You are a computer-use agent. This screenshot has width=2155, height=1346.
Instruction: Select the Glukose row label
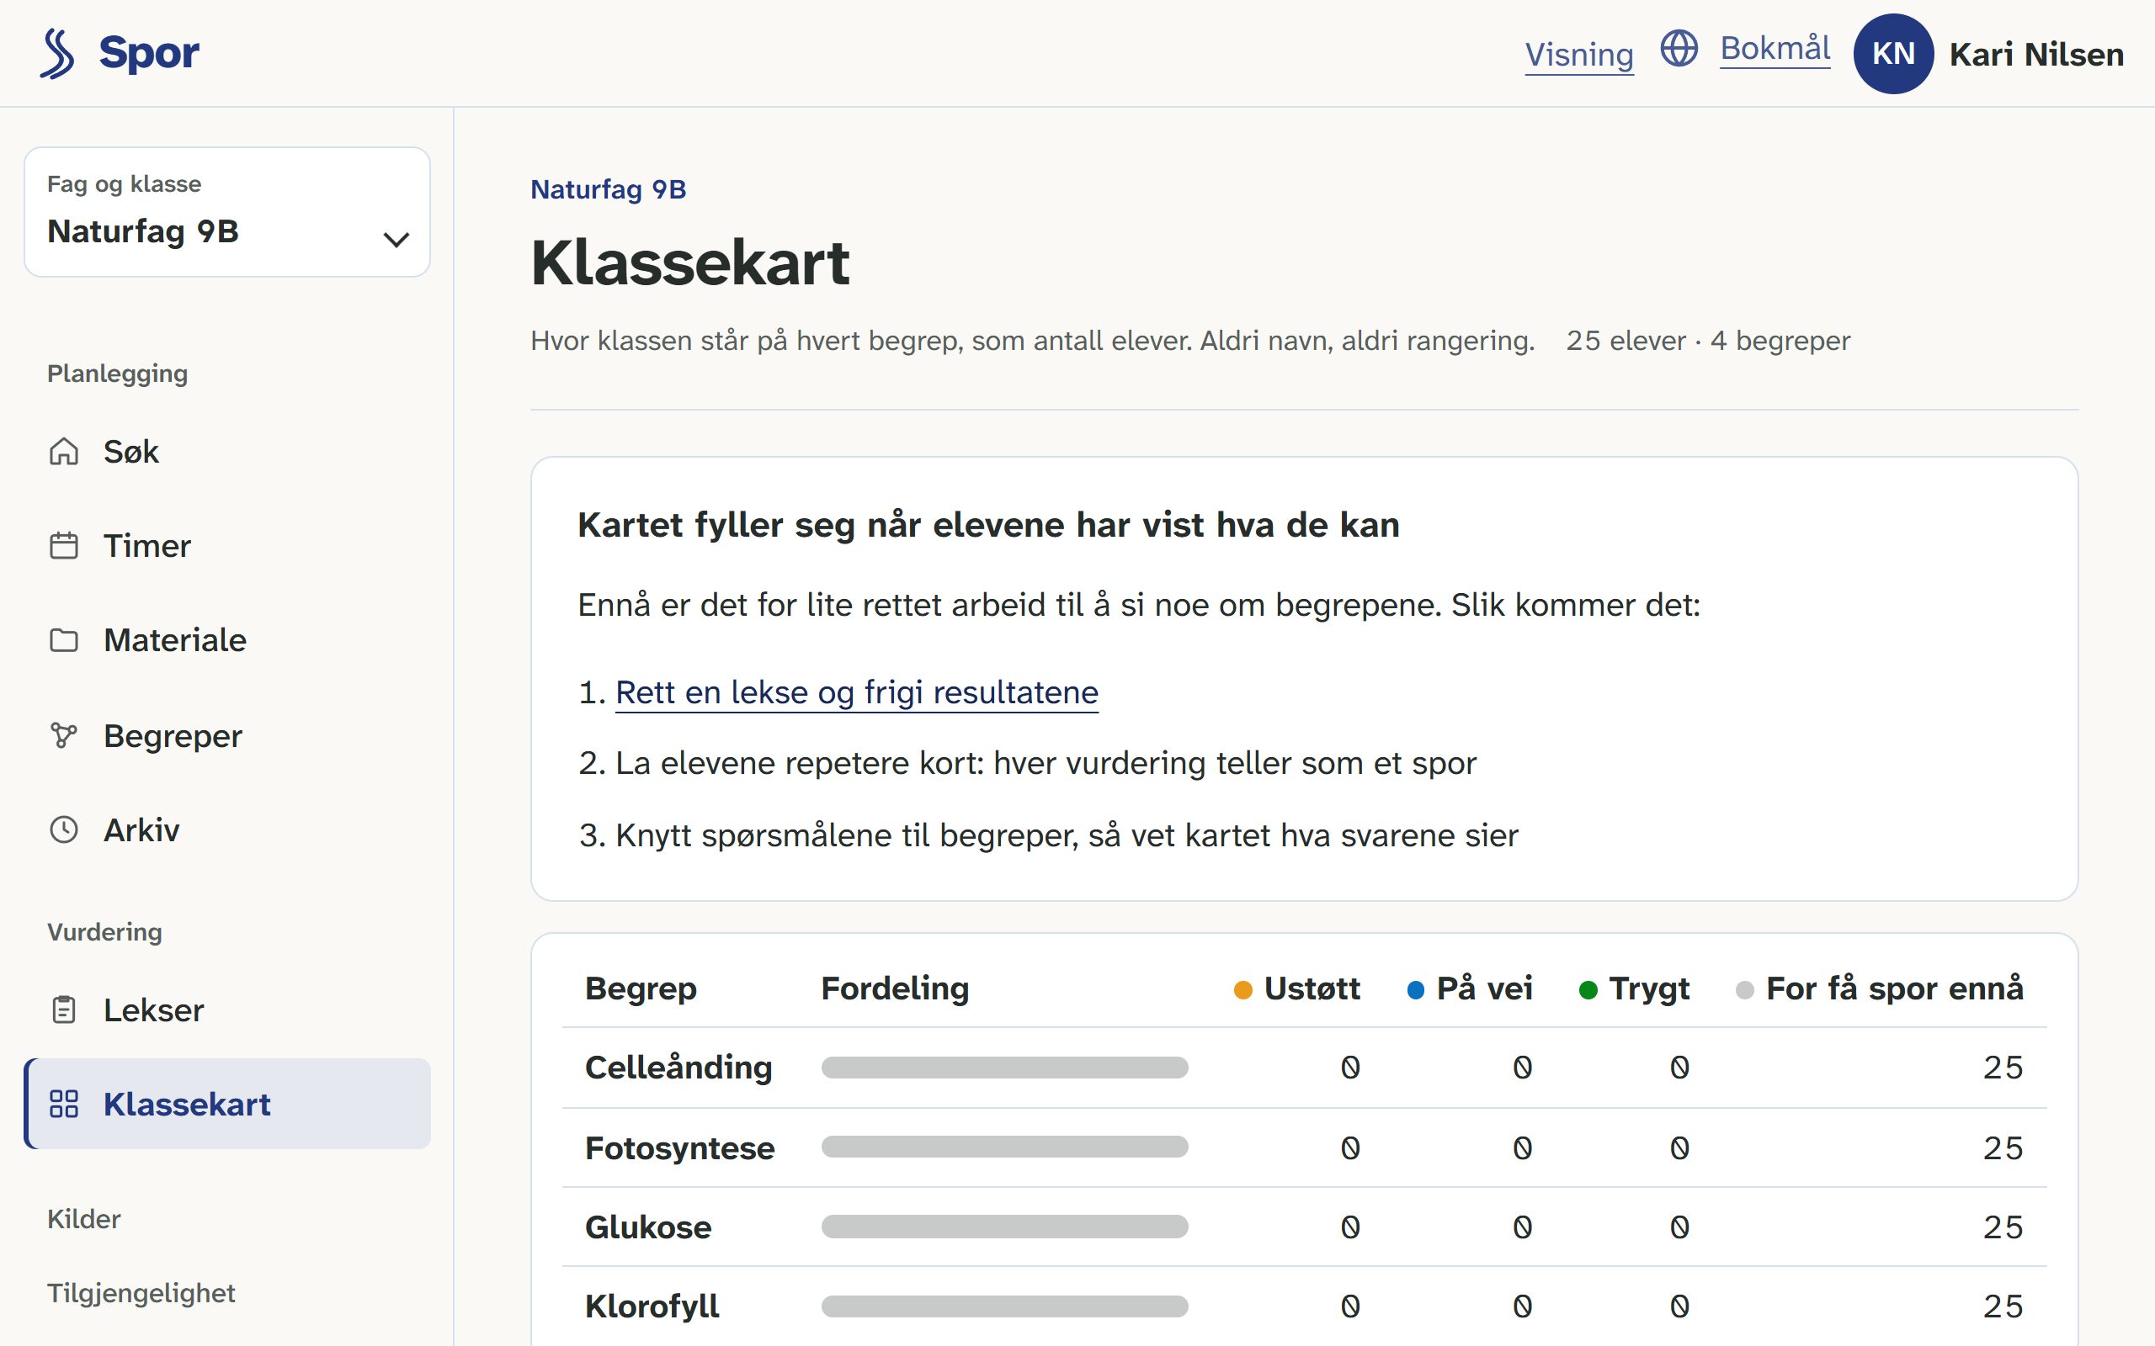coord(647,1227)
